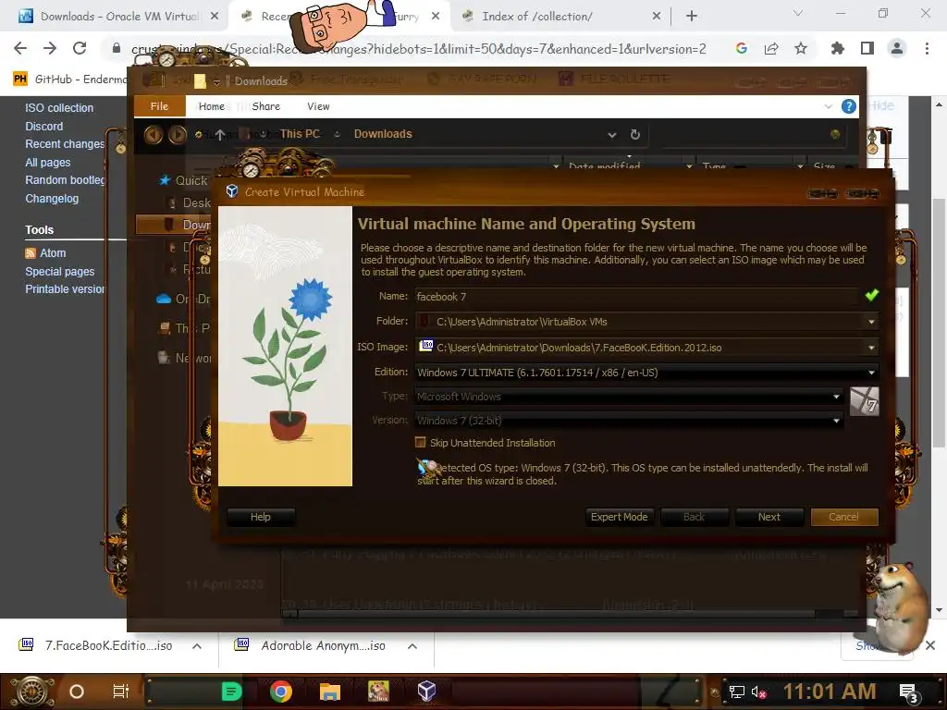Click Cancel in Create Virtual Machine

pyautogui.click(x=843, y=517)
